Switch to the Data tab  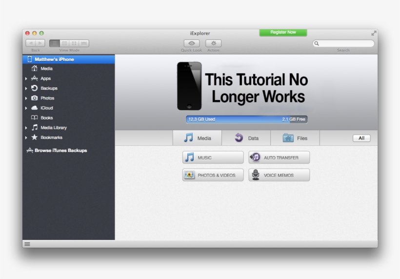pyautogui.click(x=246, y=138)
